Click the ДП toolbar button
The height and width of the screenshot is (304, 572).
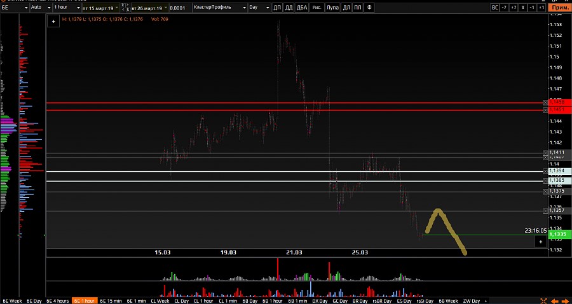[276, 8]
